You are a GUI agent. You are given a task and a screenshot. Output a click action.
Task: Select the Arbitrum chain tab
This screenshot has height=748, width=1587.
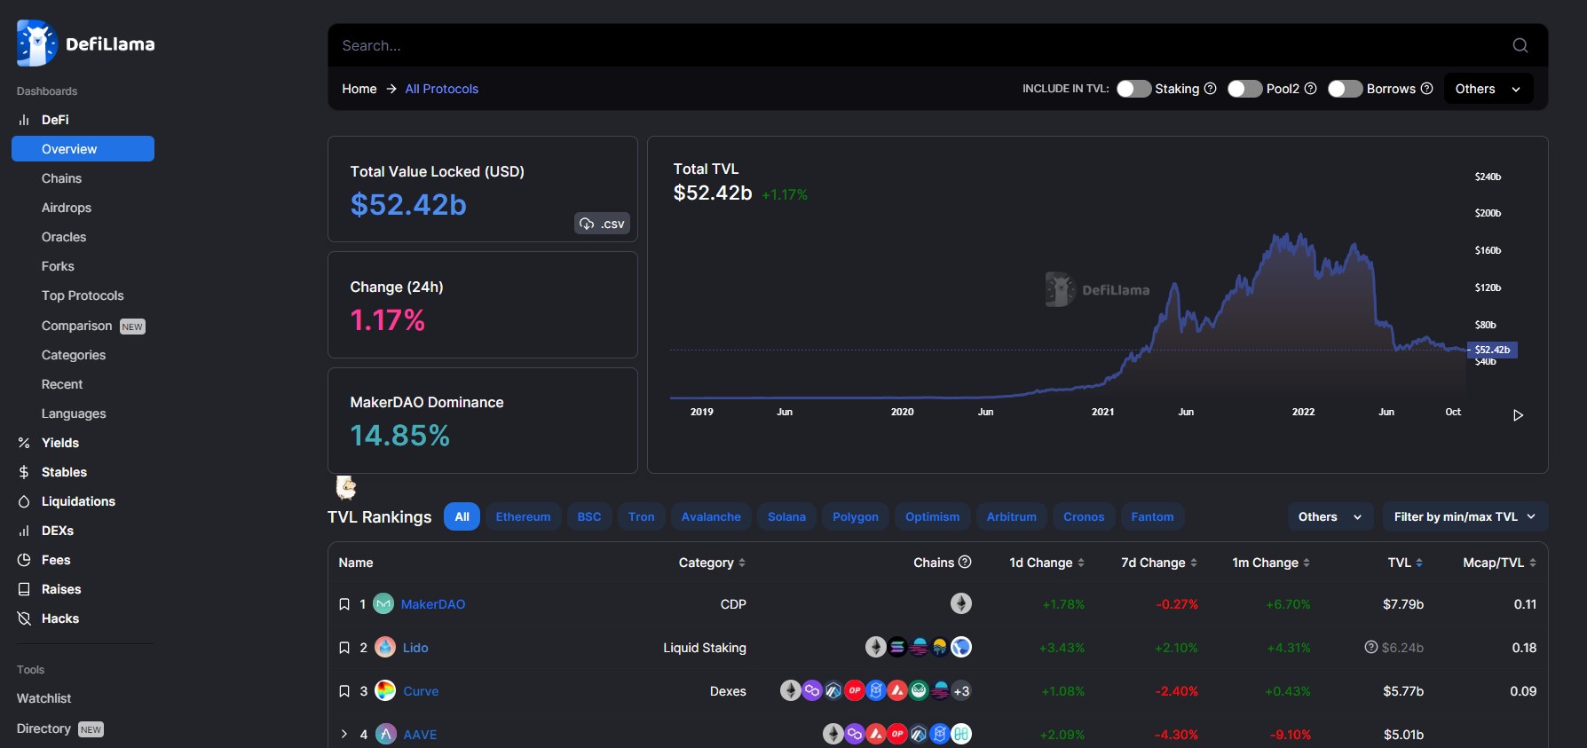pos(1012,516)
